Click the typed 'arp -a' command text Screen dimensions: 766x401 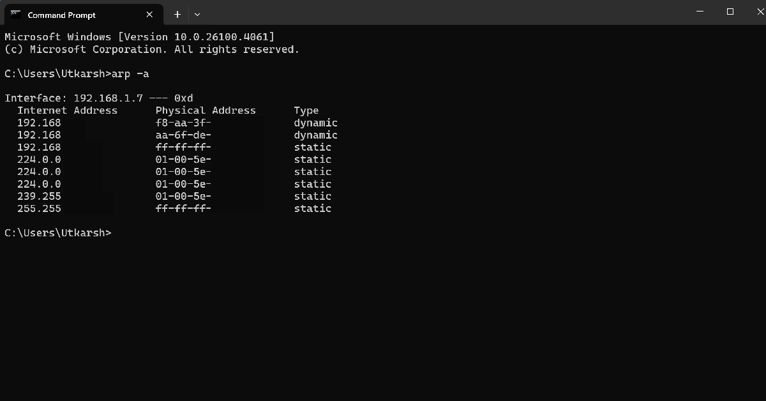[x=130, y=74]
